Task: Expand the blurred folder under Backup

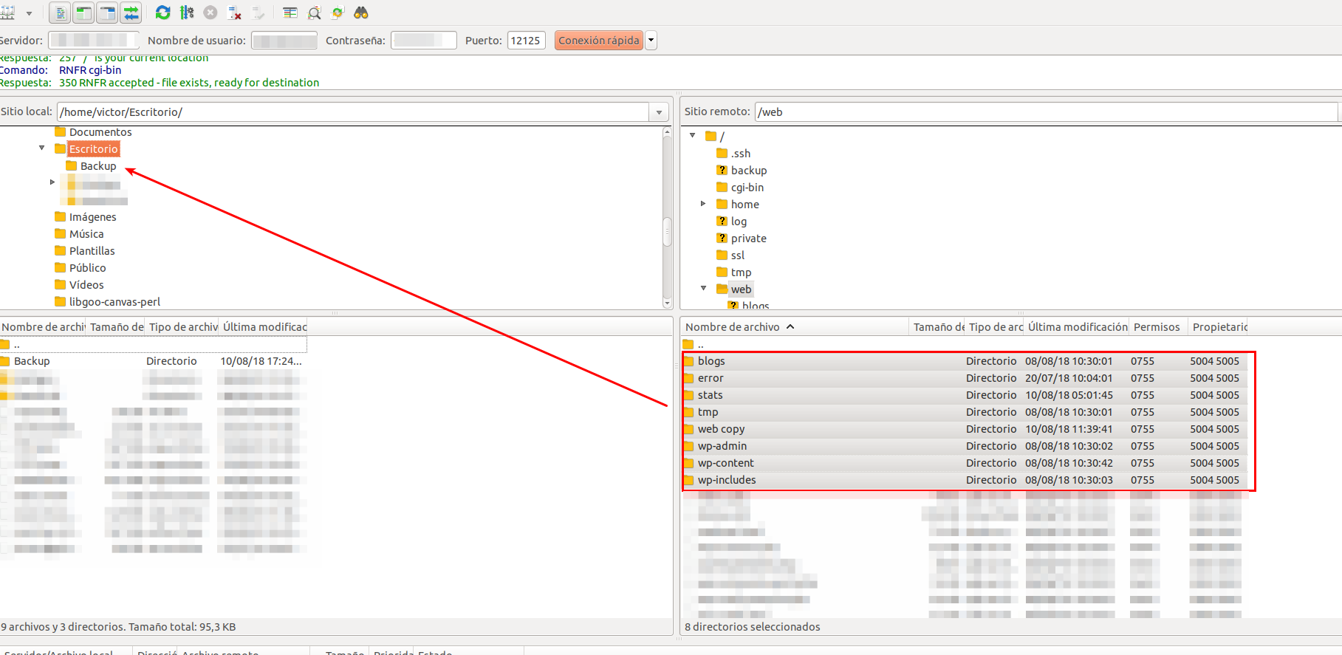Action: point(52,182)
